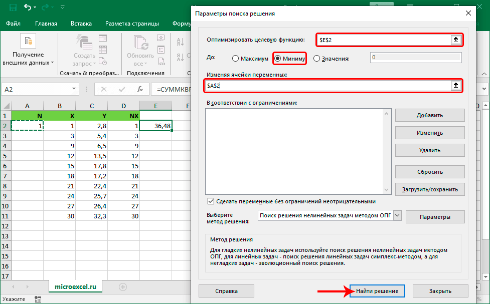Click the range selector icon for variable cells
This screenshot has width=490, height=304.
[x=455, y=86]
